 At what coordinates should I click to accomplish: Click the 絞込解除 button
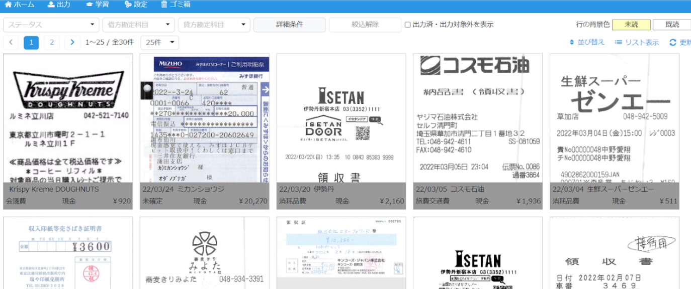click(x=365, y=25)
